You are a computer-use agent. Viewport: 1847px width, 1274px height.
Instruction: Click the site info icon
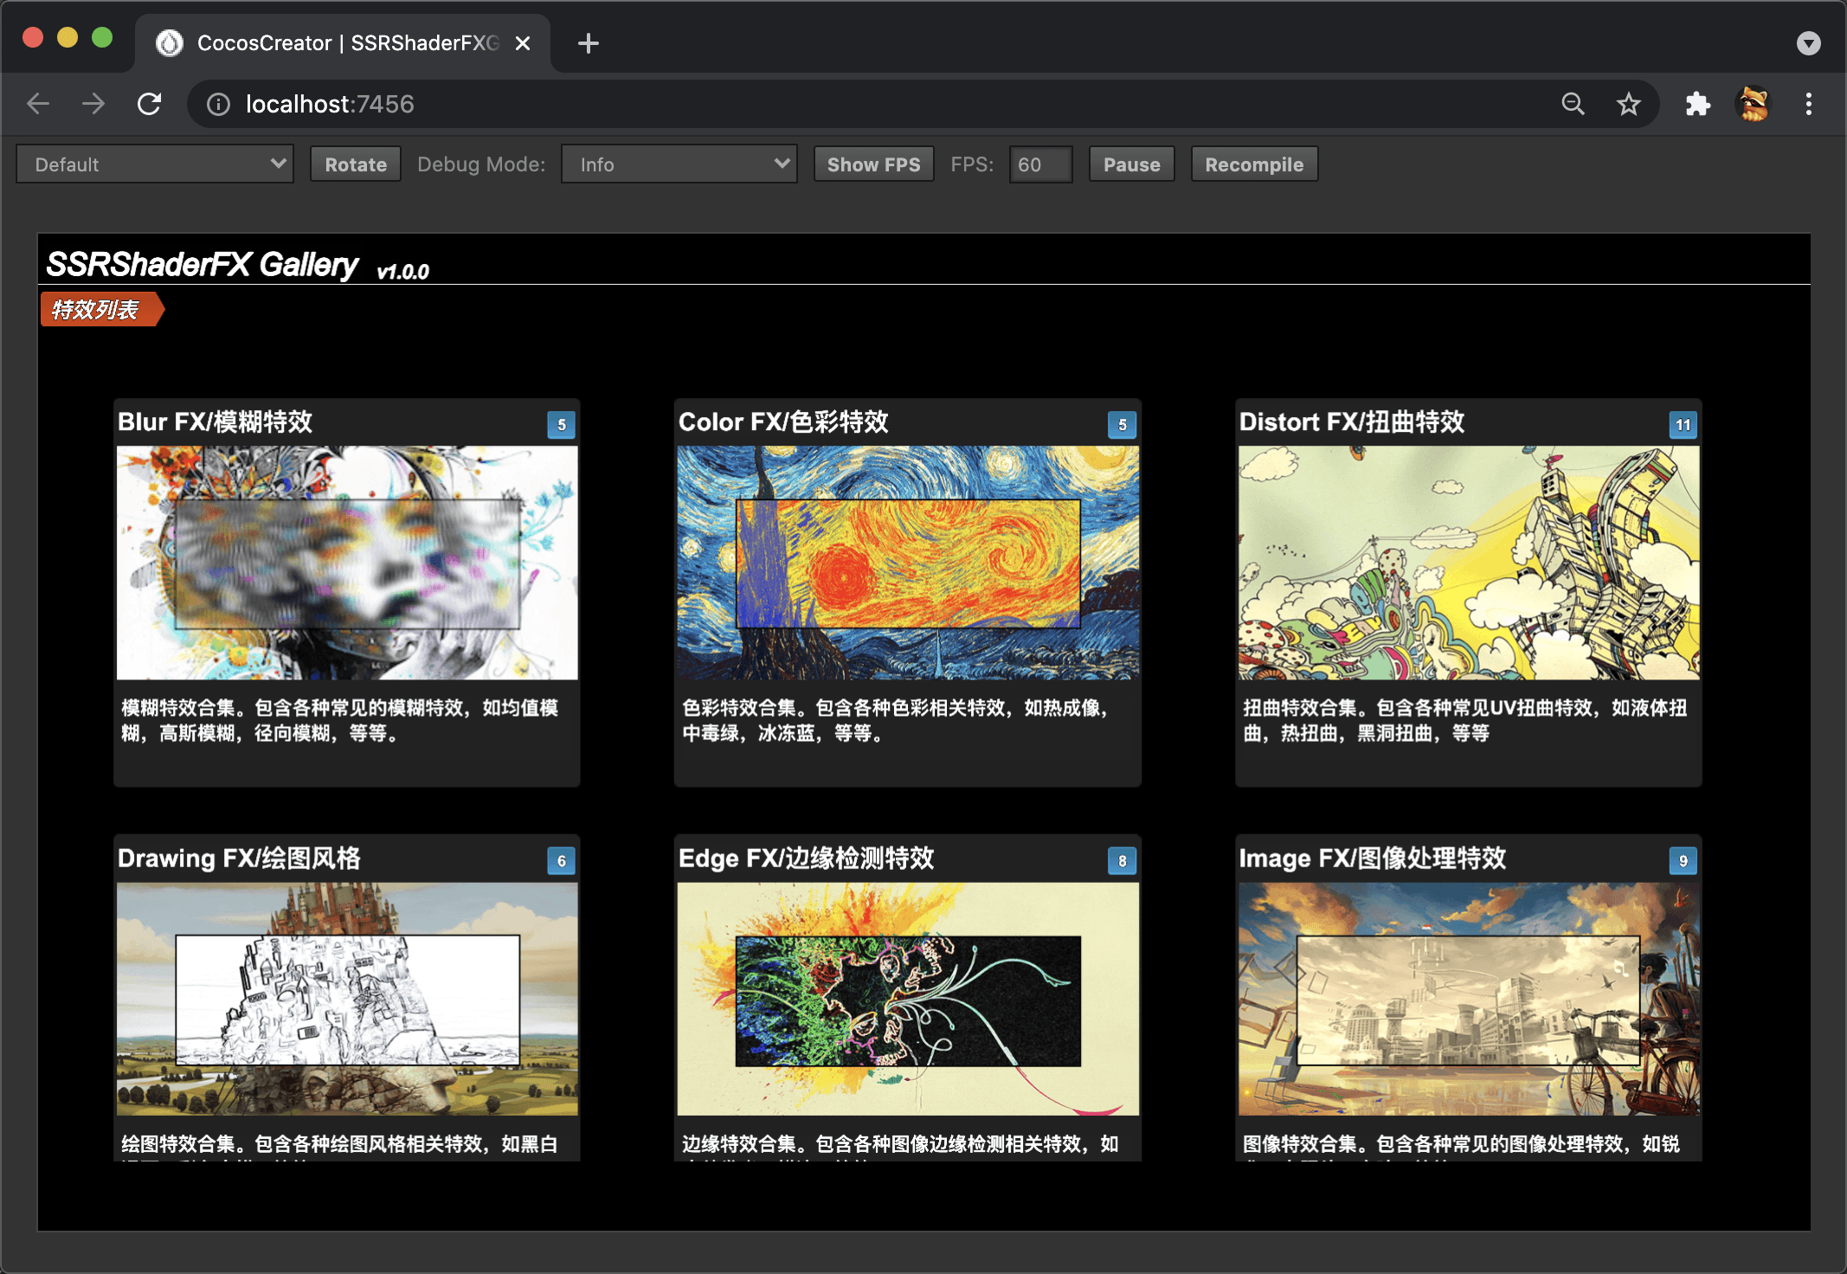[218, 104]
